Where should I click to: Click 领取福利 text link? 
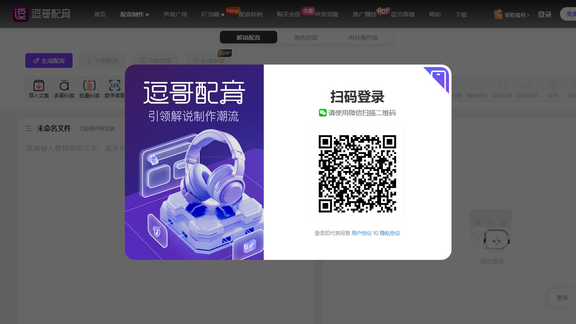pyautogui.click(x=517, y=15)
